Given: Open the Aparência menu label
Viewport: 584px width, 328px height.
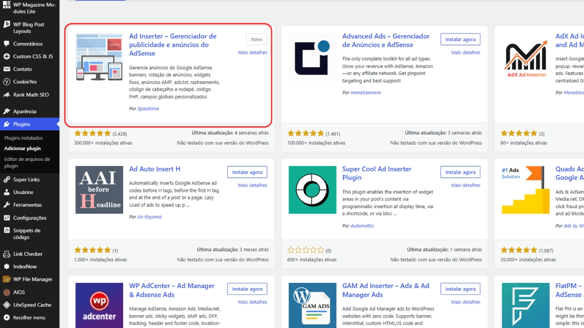Looking at the screenshot, I should (25, 111).
